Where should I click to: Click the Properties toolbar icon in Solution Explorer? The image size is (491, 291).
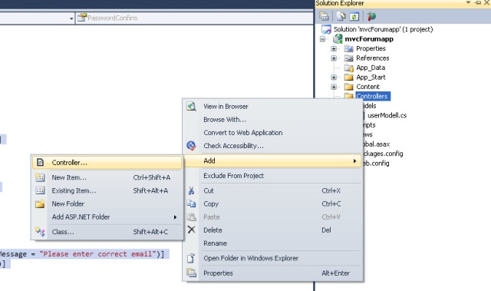pyautogui.click(x=324, y=16)
